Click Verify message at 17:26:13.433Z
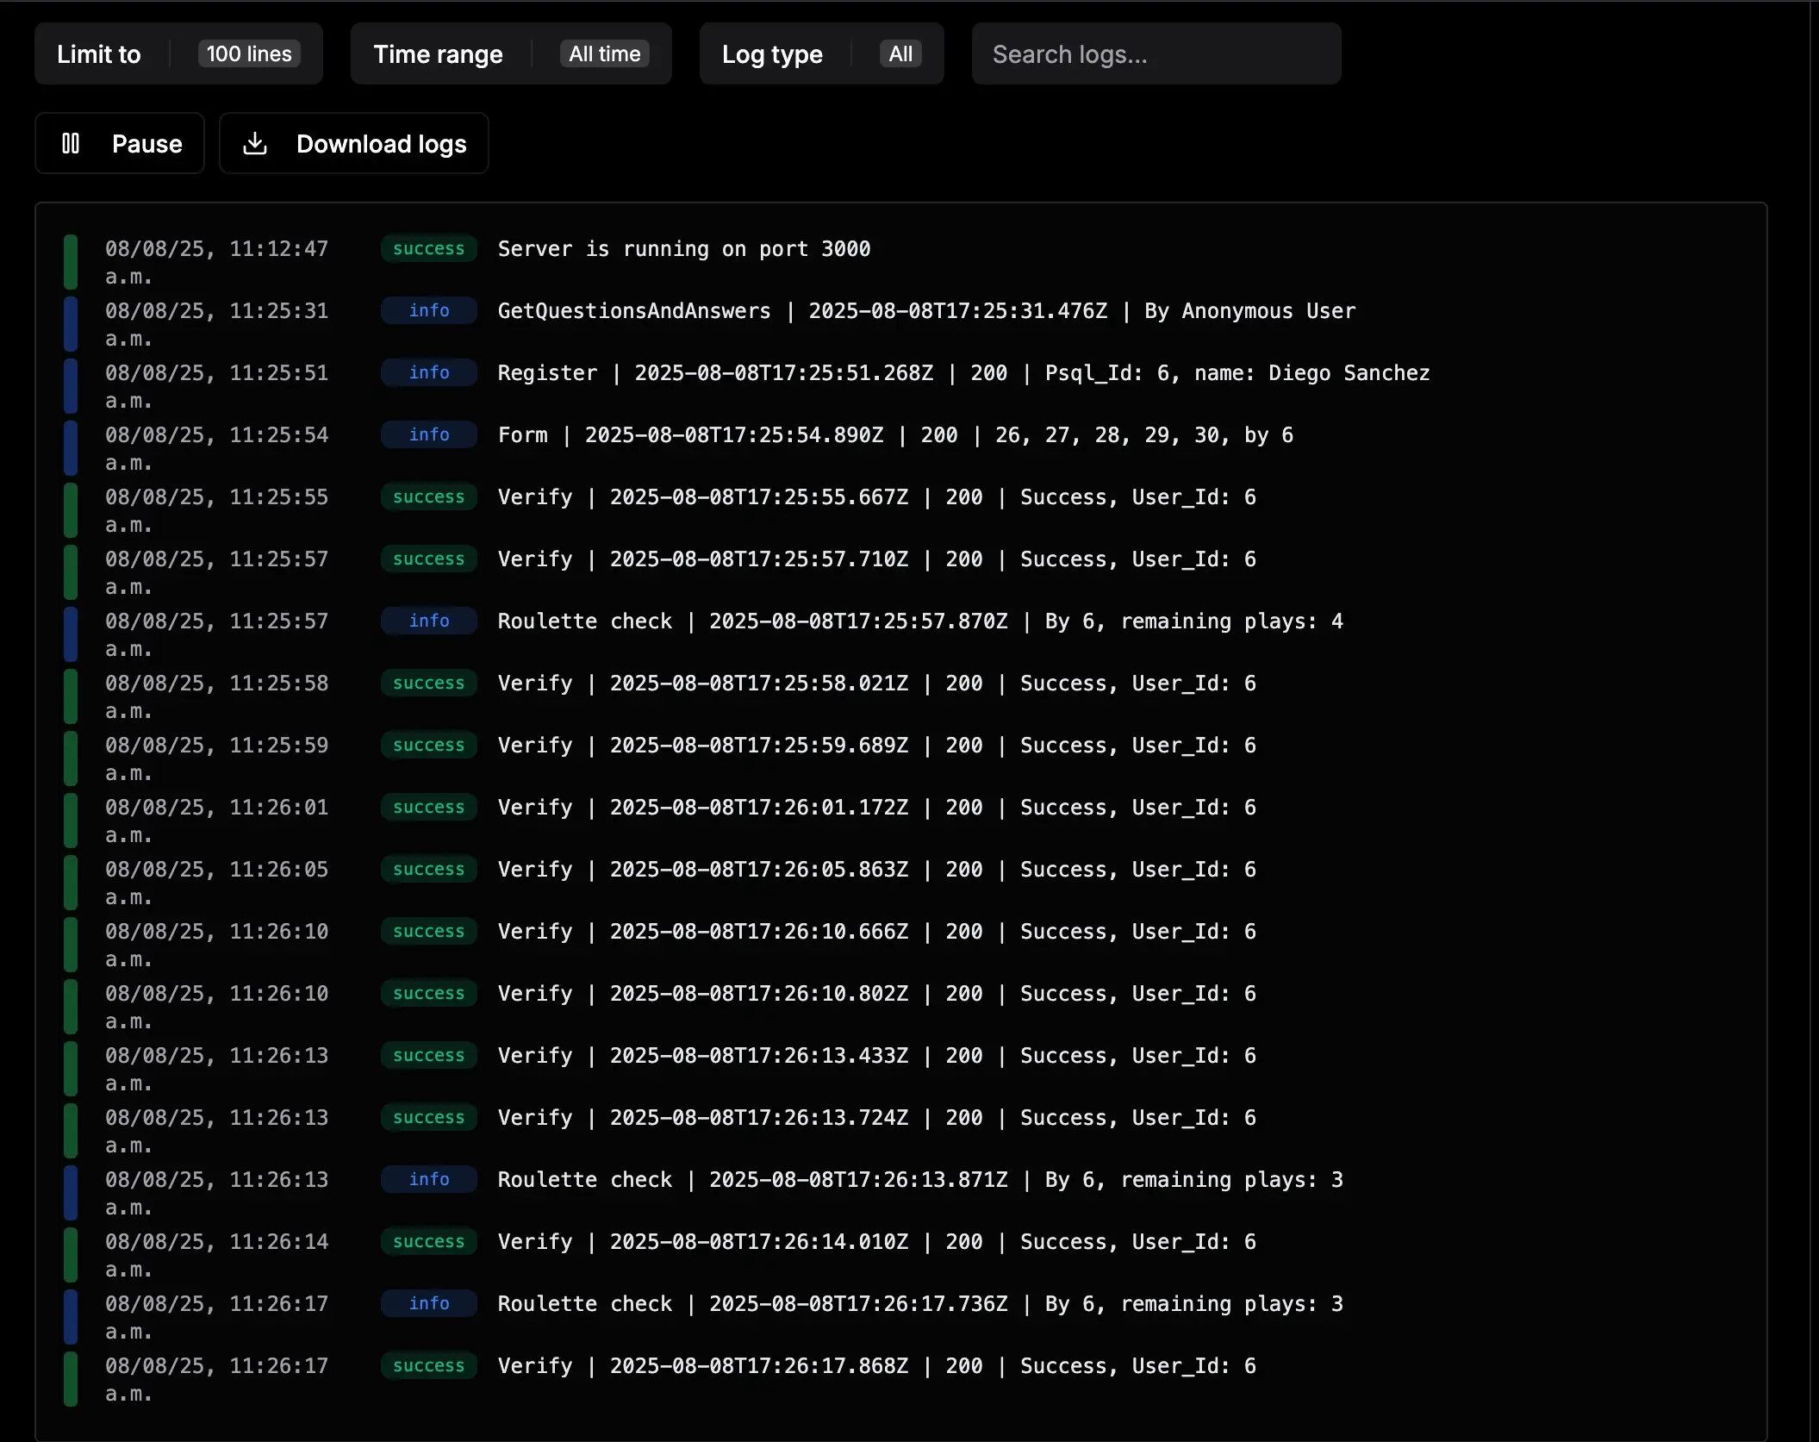 point(876,1056)
